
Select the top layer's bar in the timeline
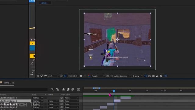click(126, 98)
